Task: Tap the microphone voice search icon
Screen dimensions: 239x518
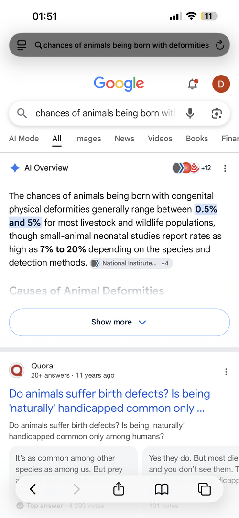Action: pyautogui.click(x=190, y=113)
